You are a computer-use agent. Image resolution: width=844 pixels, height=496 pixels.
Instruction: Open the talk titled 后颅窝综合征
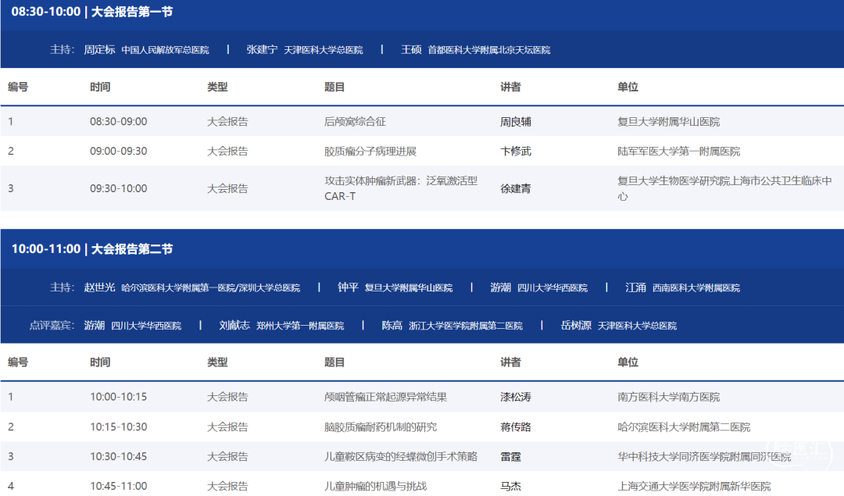[x=355, y=122]
